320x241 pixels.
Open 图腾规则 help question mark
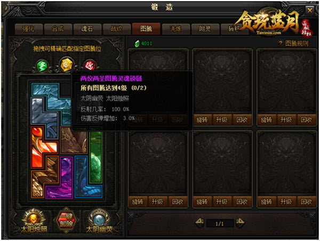[x=281, y=43]
